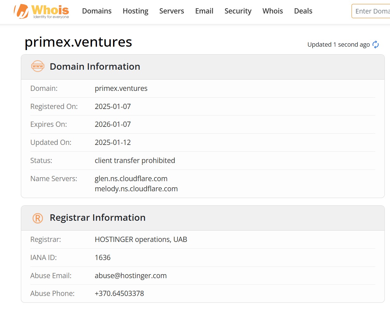The width and height of the screenshot is (390, 319).
Task: Click the primex.ventures page heading
Action: coord(78,42)
